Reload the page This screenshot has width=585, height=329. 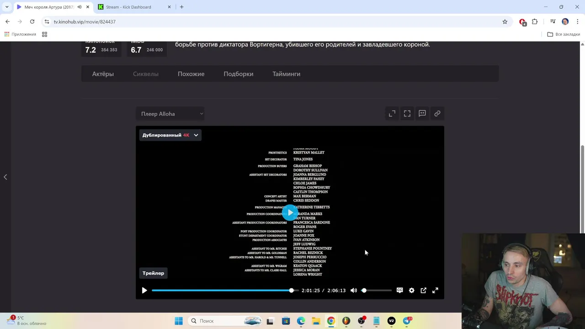point(32,21)
